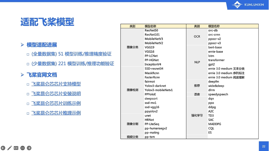Screen dimensions: 269x151
Task: Open 飞桨昆仑芯芯片推理示例 link
Action: [56, 113]
